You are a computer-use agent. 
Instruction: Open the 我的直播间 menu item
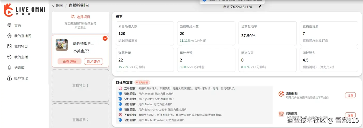pyautogui.click(x=23, y=36)
